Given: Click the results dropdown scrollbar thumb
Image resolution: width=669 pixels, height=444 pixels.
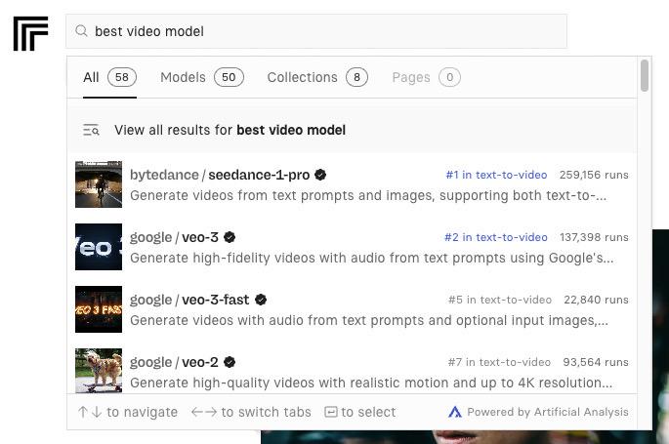Looking at the screenshot, I should 645,75.
